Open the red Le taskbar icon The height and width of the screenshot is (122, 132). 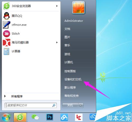coord(79,117)
